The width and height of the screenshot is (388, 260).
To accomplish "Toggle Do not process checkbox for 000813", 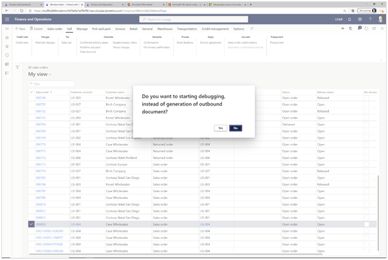I will coord(367,224).
